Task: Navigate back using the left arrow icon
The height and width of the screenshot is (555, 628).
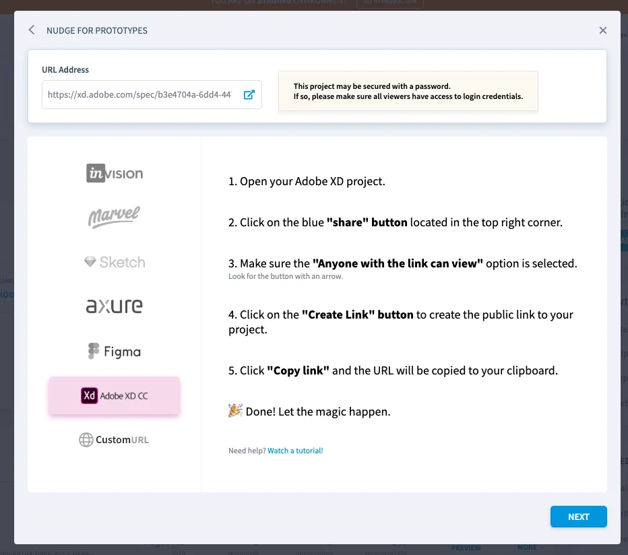Action: click(x=31, y=30)
